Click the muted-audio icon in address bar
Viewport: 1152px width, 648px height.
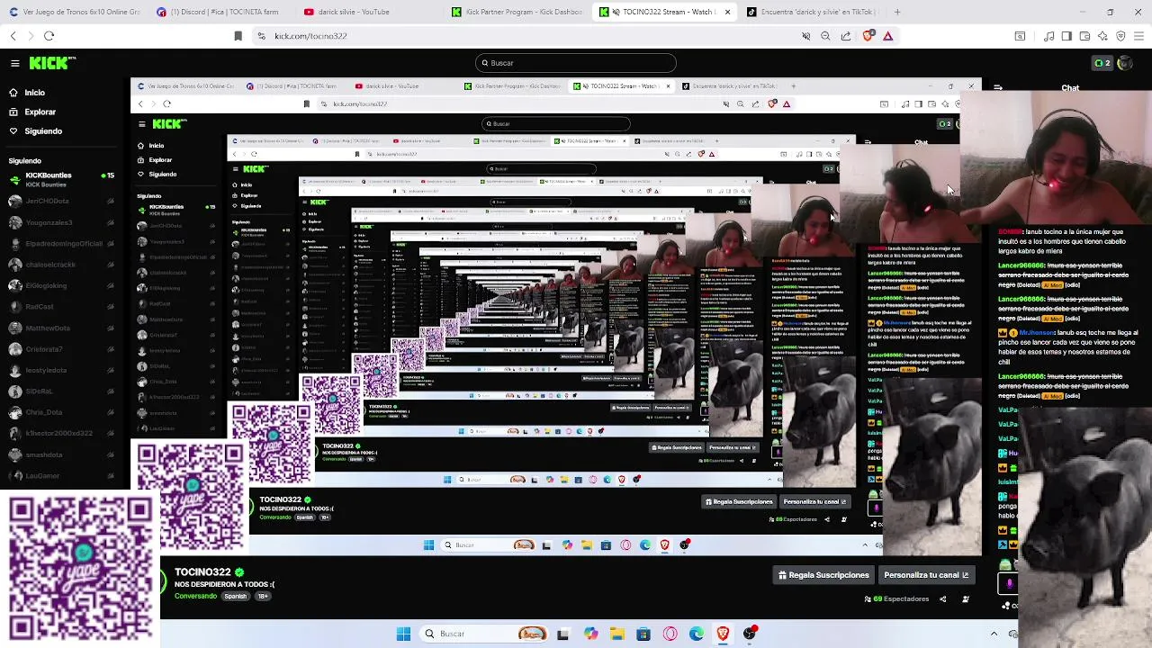click(x=806, y=36)
